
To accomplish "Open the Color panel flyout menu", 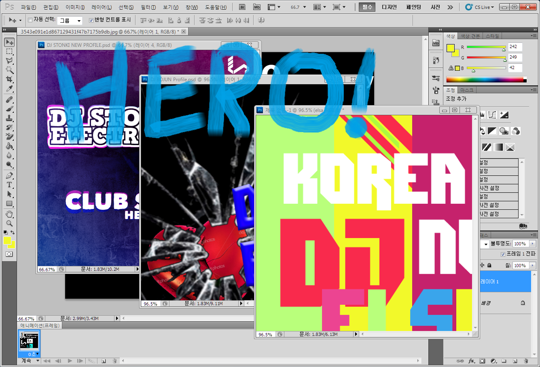I will click(x=534, y=36).
